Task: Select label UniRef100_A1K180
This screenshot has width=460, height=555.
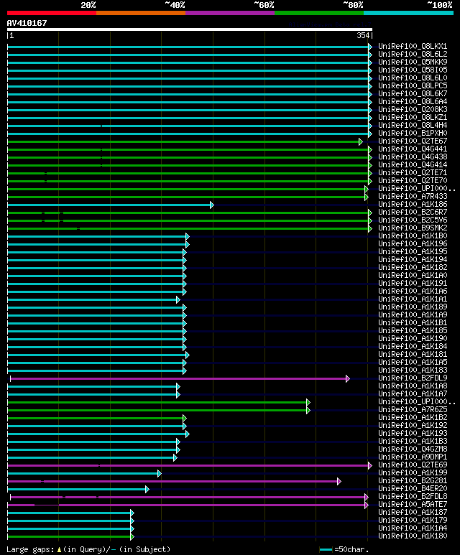Action: 413,536
